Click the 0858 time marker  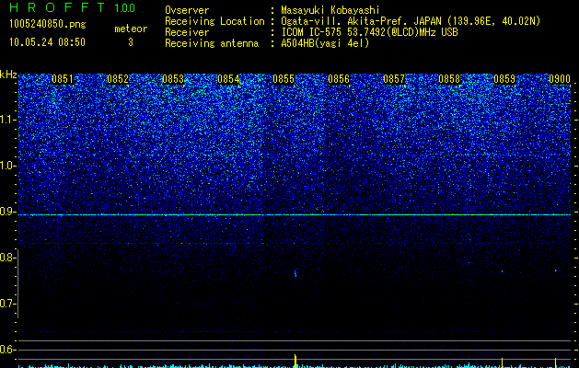click(x=449, y=79)
